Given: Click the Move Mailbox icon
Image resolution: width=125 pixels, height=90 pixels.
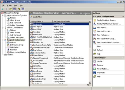Looking at the screenshot, I should click(x=94, y=69).
